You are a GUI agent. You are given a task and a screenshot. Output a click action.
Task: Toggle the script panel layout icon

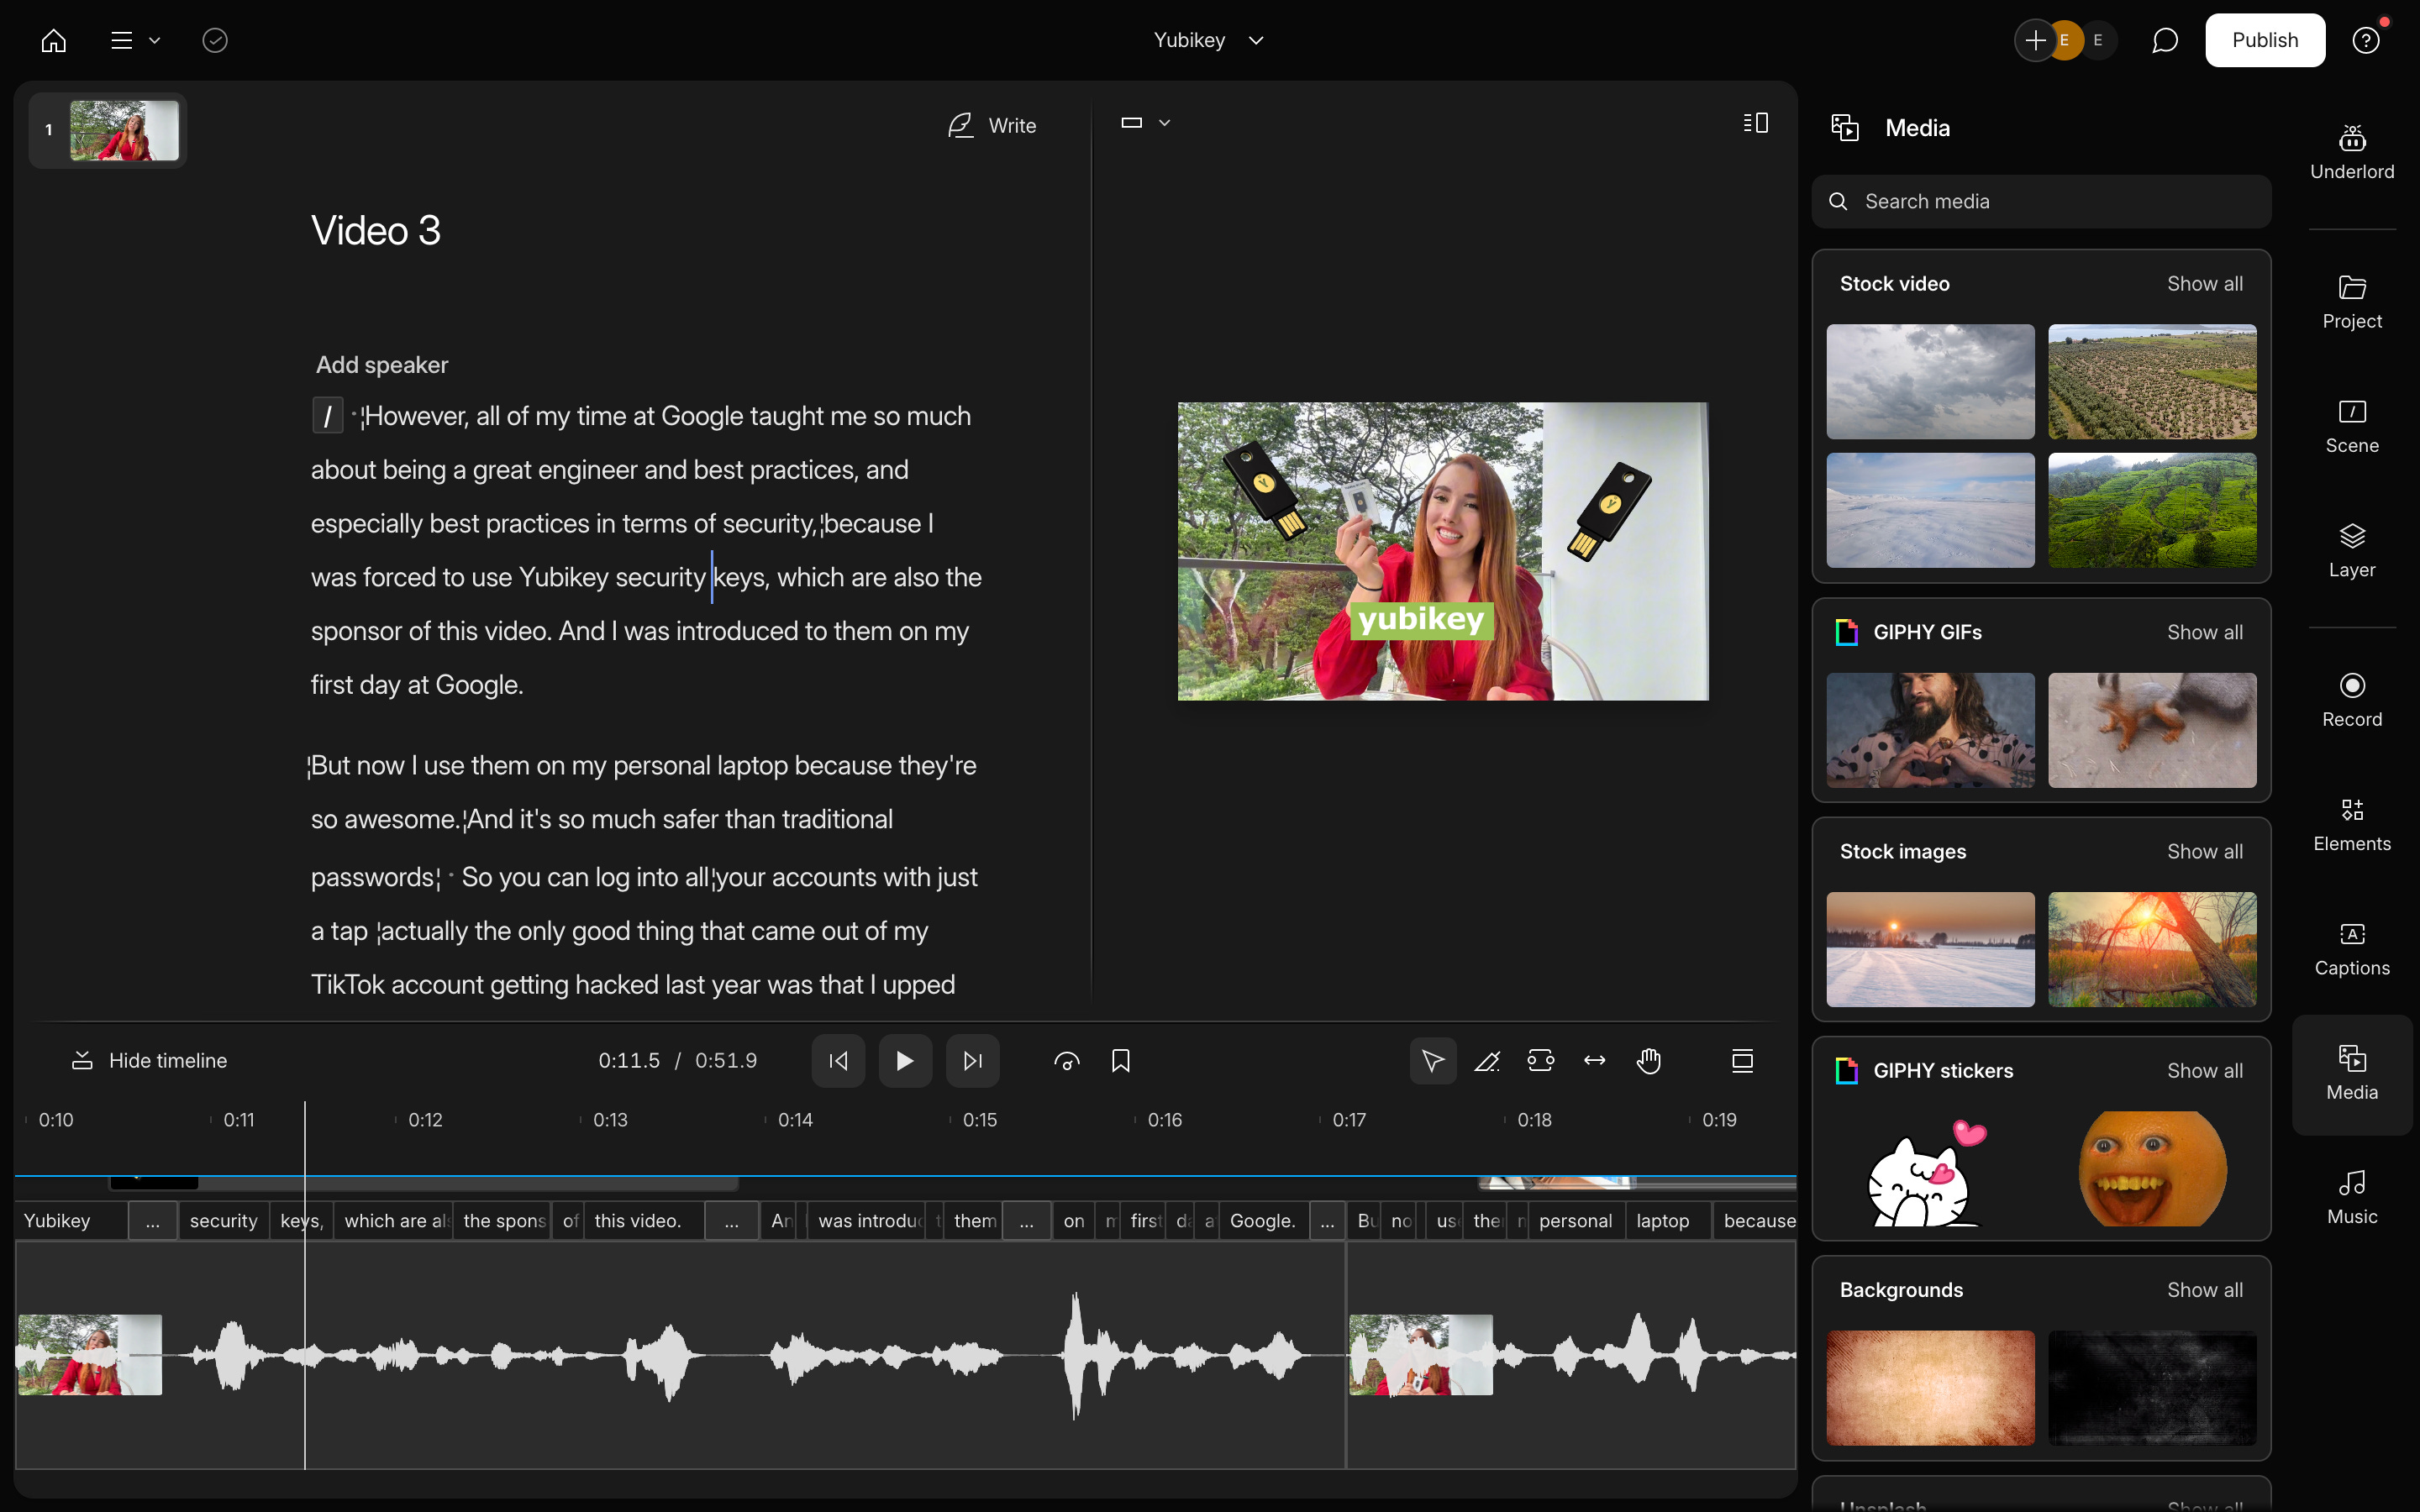click(x=1755, y=123)
